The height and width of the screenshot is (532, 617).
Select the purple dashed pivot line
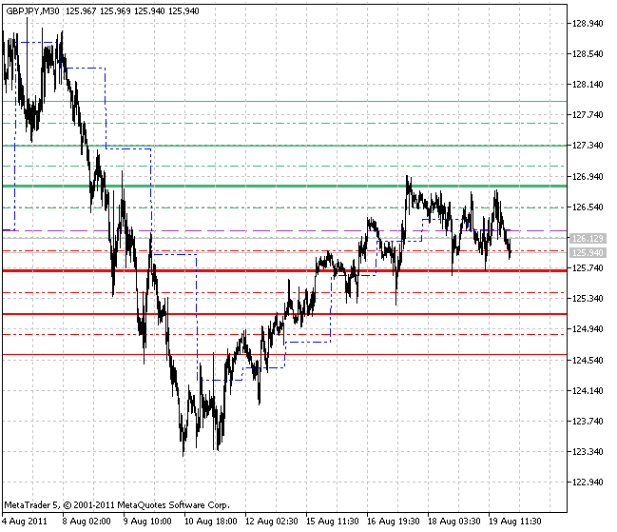[284, 230]
